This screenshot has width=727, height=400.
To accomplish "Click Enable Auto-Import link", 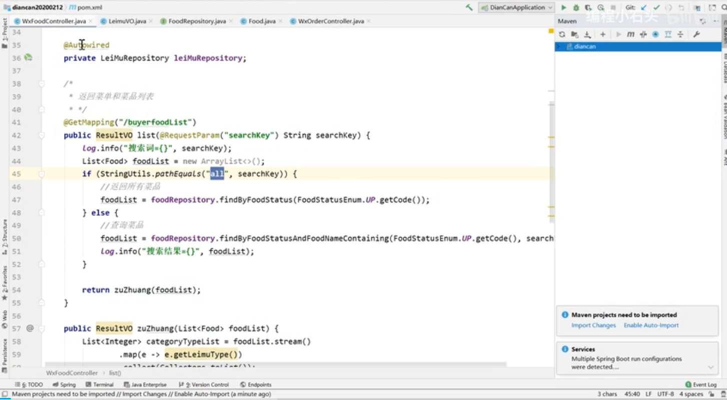I will coord(651,325).
